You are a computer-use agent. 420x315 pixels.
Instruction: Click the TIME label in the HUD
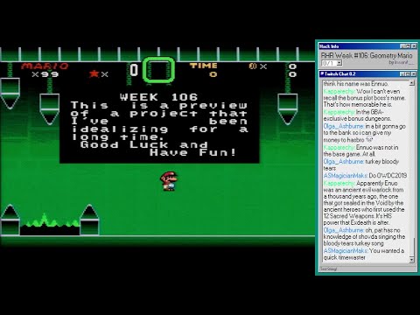[x=204, y=66]
